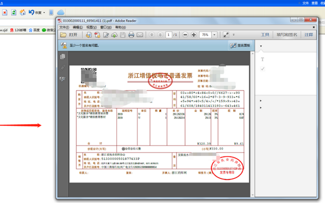Screen dimensions: 325x203
Task: Open the page thumbnails panel icon
Action: coord(62,57)
